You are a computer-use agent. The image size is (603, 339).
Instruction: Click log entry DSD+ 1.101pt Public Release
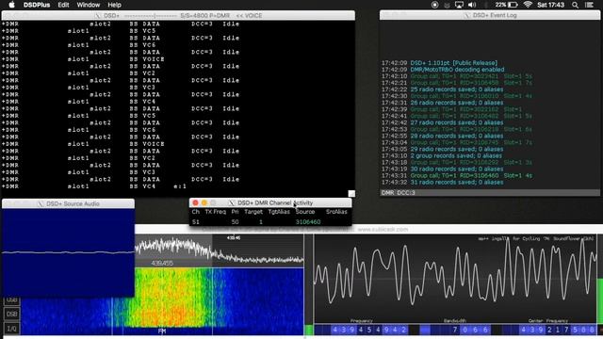click(454, 63)
